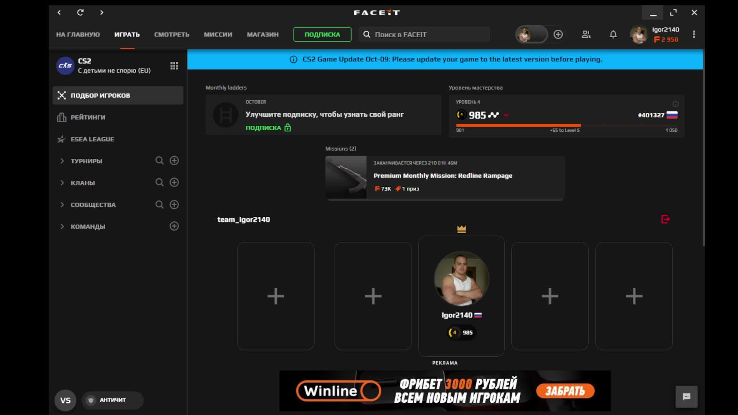Click the leave party icon

(665, 219)
